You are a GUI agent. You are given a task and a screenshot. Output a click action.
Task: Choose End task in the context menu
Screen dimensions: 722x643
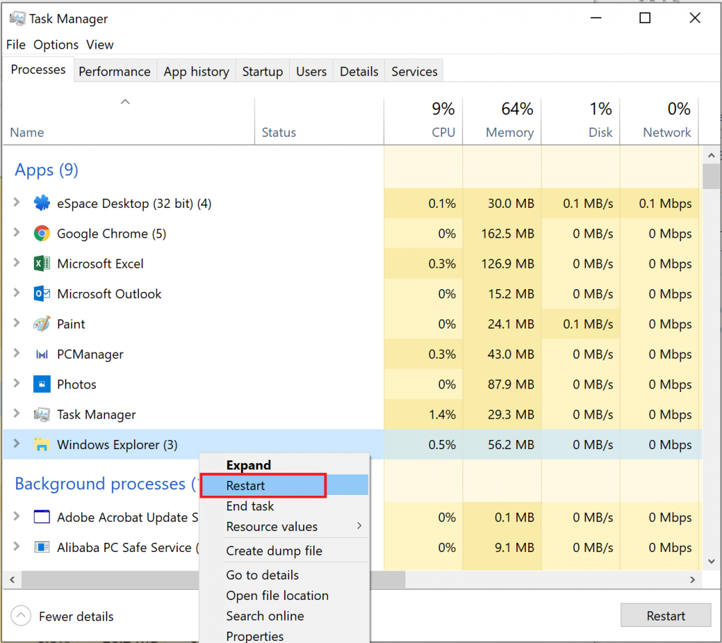pos(285,506)
